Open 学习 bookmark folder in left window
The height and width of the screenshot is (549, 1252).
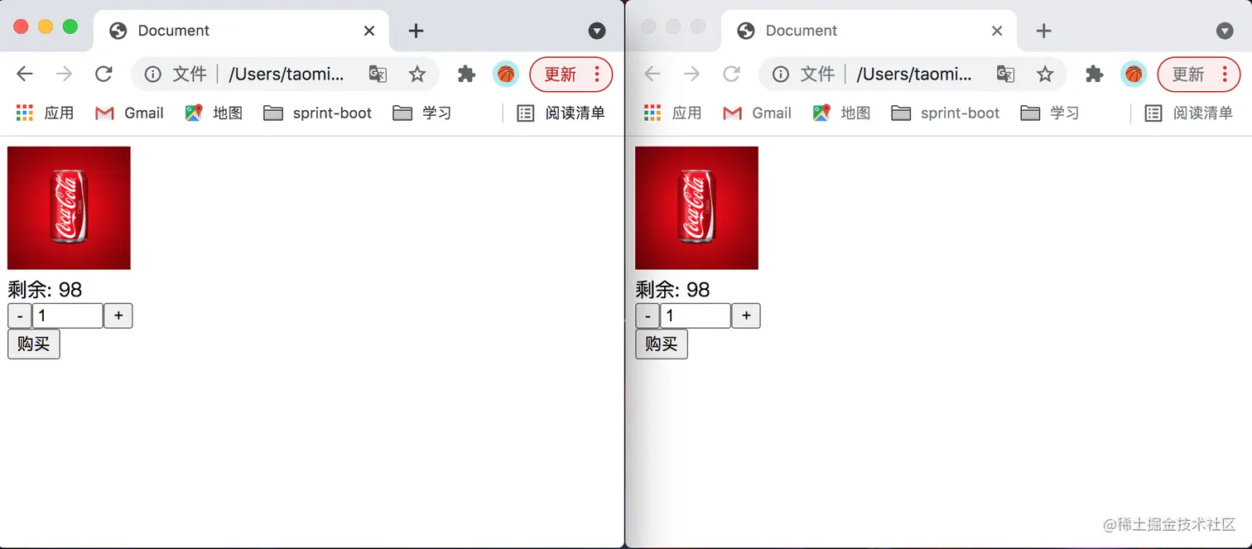point(422,113)
